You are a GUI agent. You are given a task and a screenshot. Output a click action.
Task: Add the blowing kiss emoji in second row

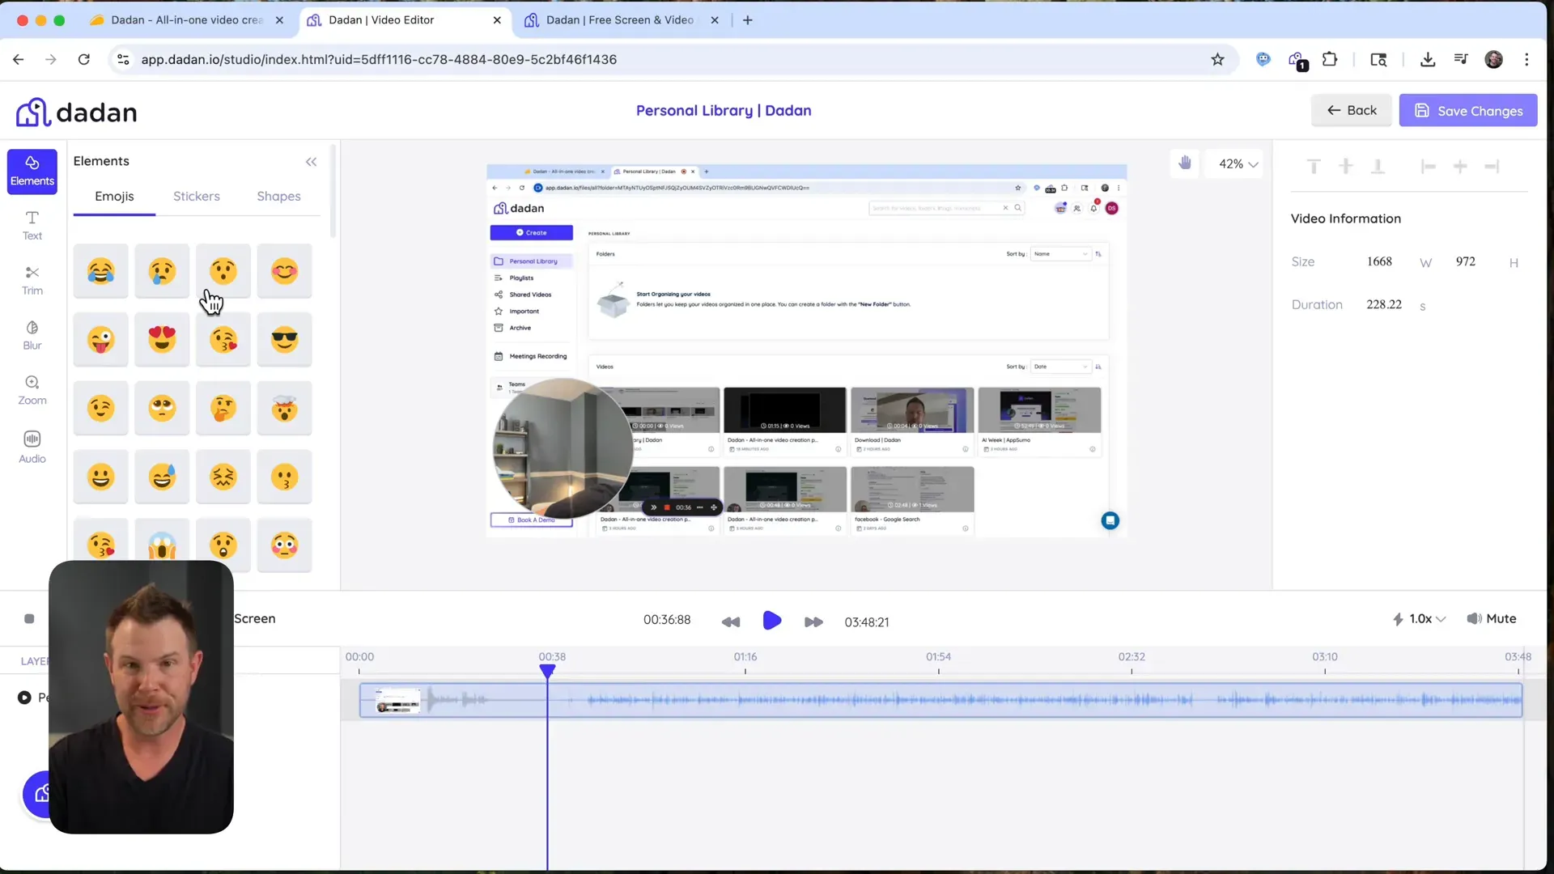[223, 340]
